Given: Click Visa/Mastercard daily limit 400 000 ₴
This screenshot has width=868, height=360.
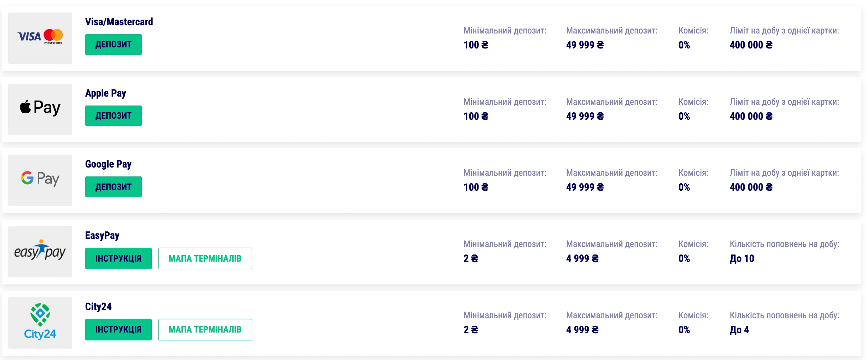Looking at the screenshot, I should click(x=751, y=45).
